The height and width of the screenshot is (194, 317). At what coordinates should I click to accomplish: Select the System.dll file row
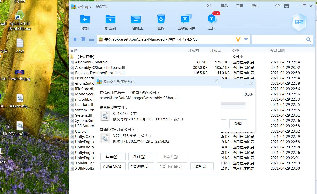click(82, 115)
